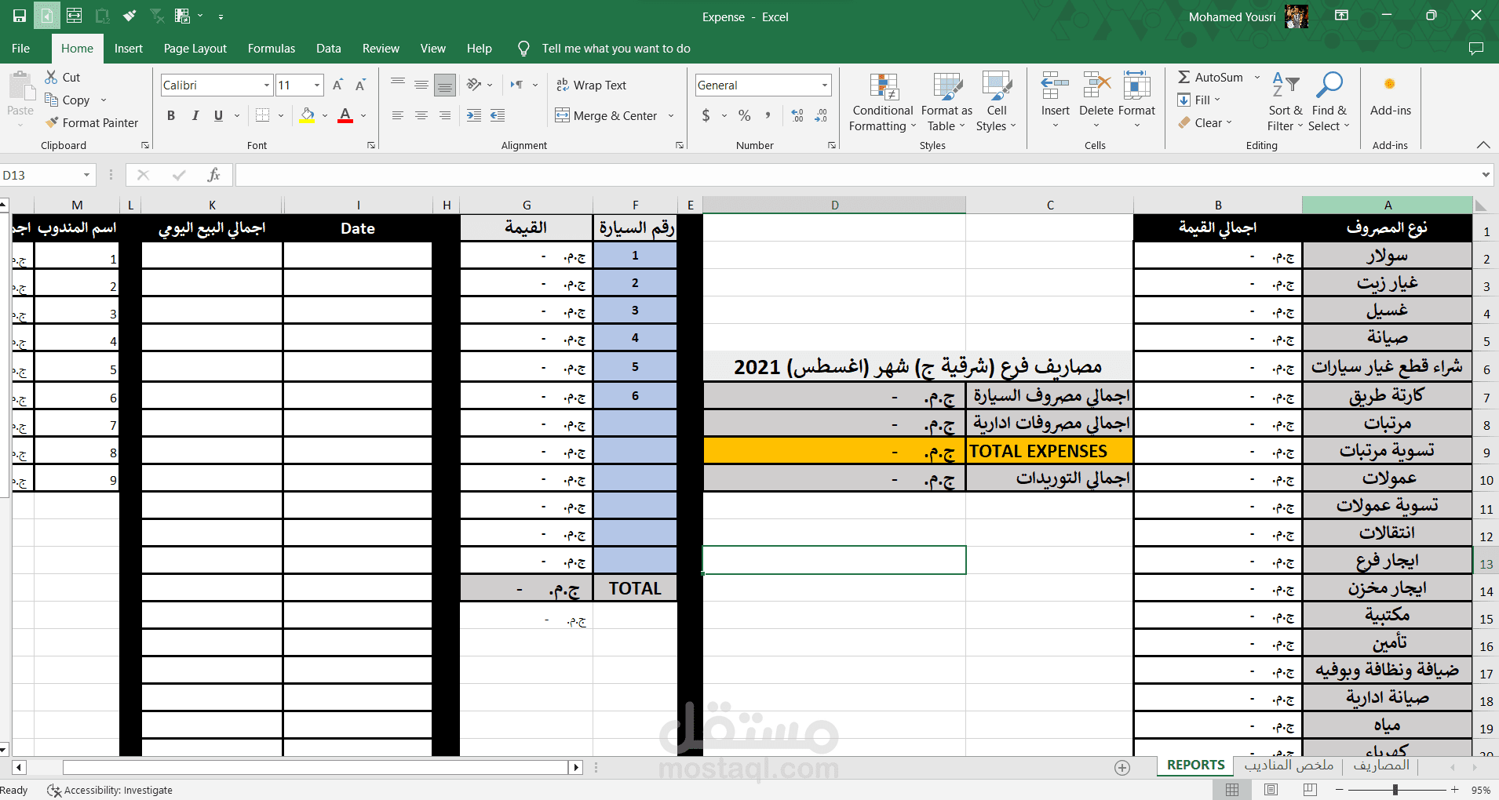Expand the Fill dropdown
Image resolution: width=1499 pixels, height=800 pixels.
(x=1217, y=100)
